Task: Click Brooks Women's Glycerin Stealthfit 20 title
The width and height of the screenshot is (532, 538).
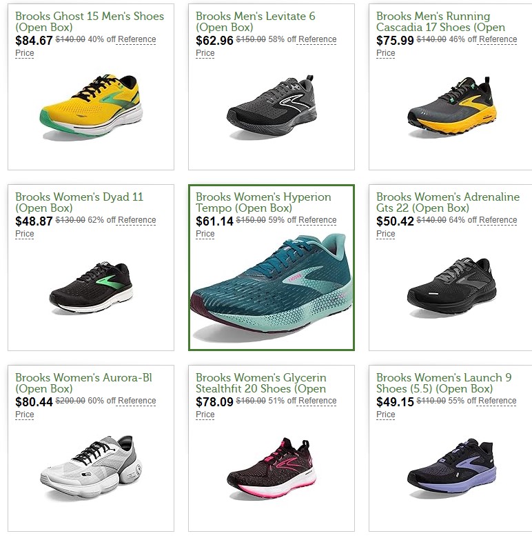Action: pyautogui.click(x=261, y=383)
